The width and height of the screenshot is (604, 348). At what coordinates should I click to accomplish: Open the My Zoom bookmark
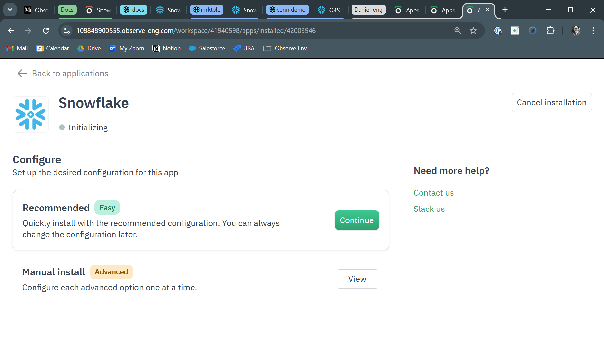126,48
